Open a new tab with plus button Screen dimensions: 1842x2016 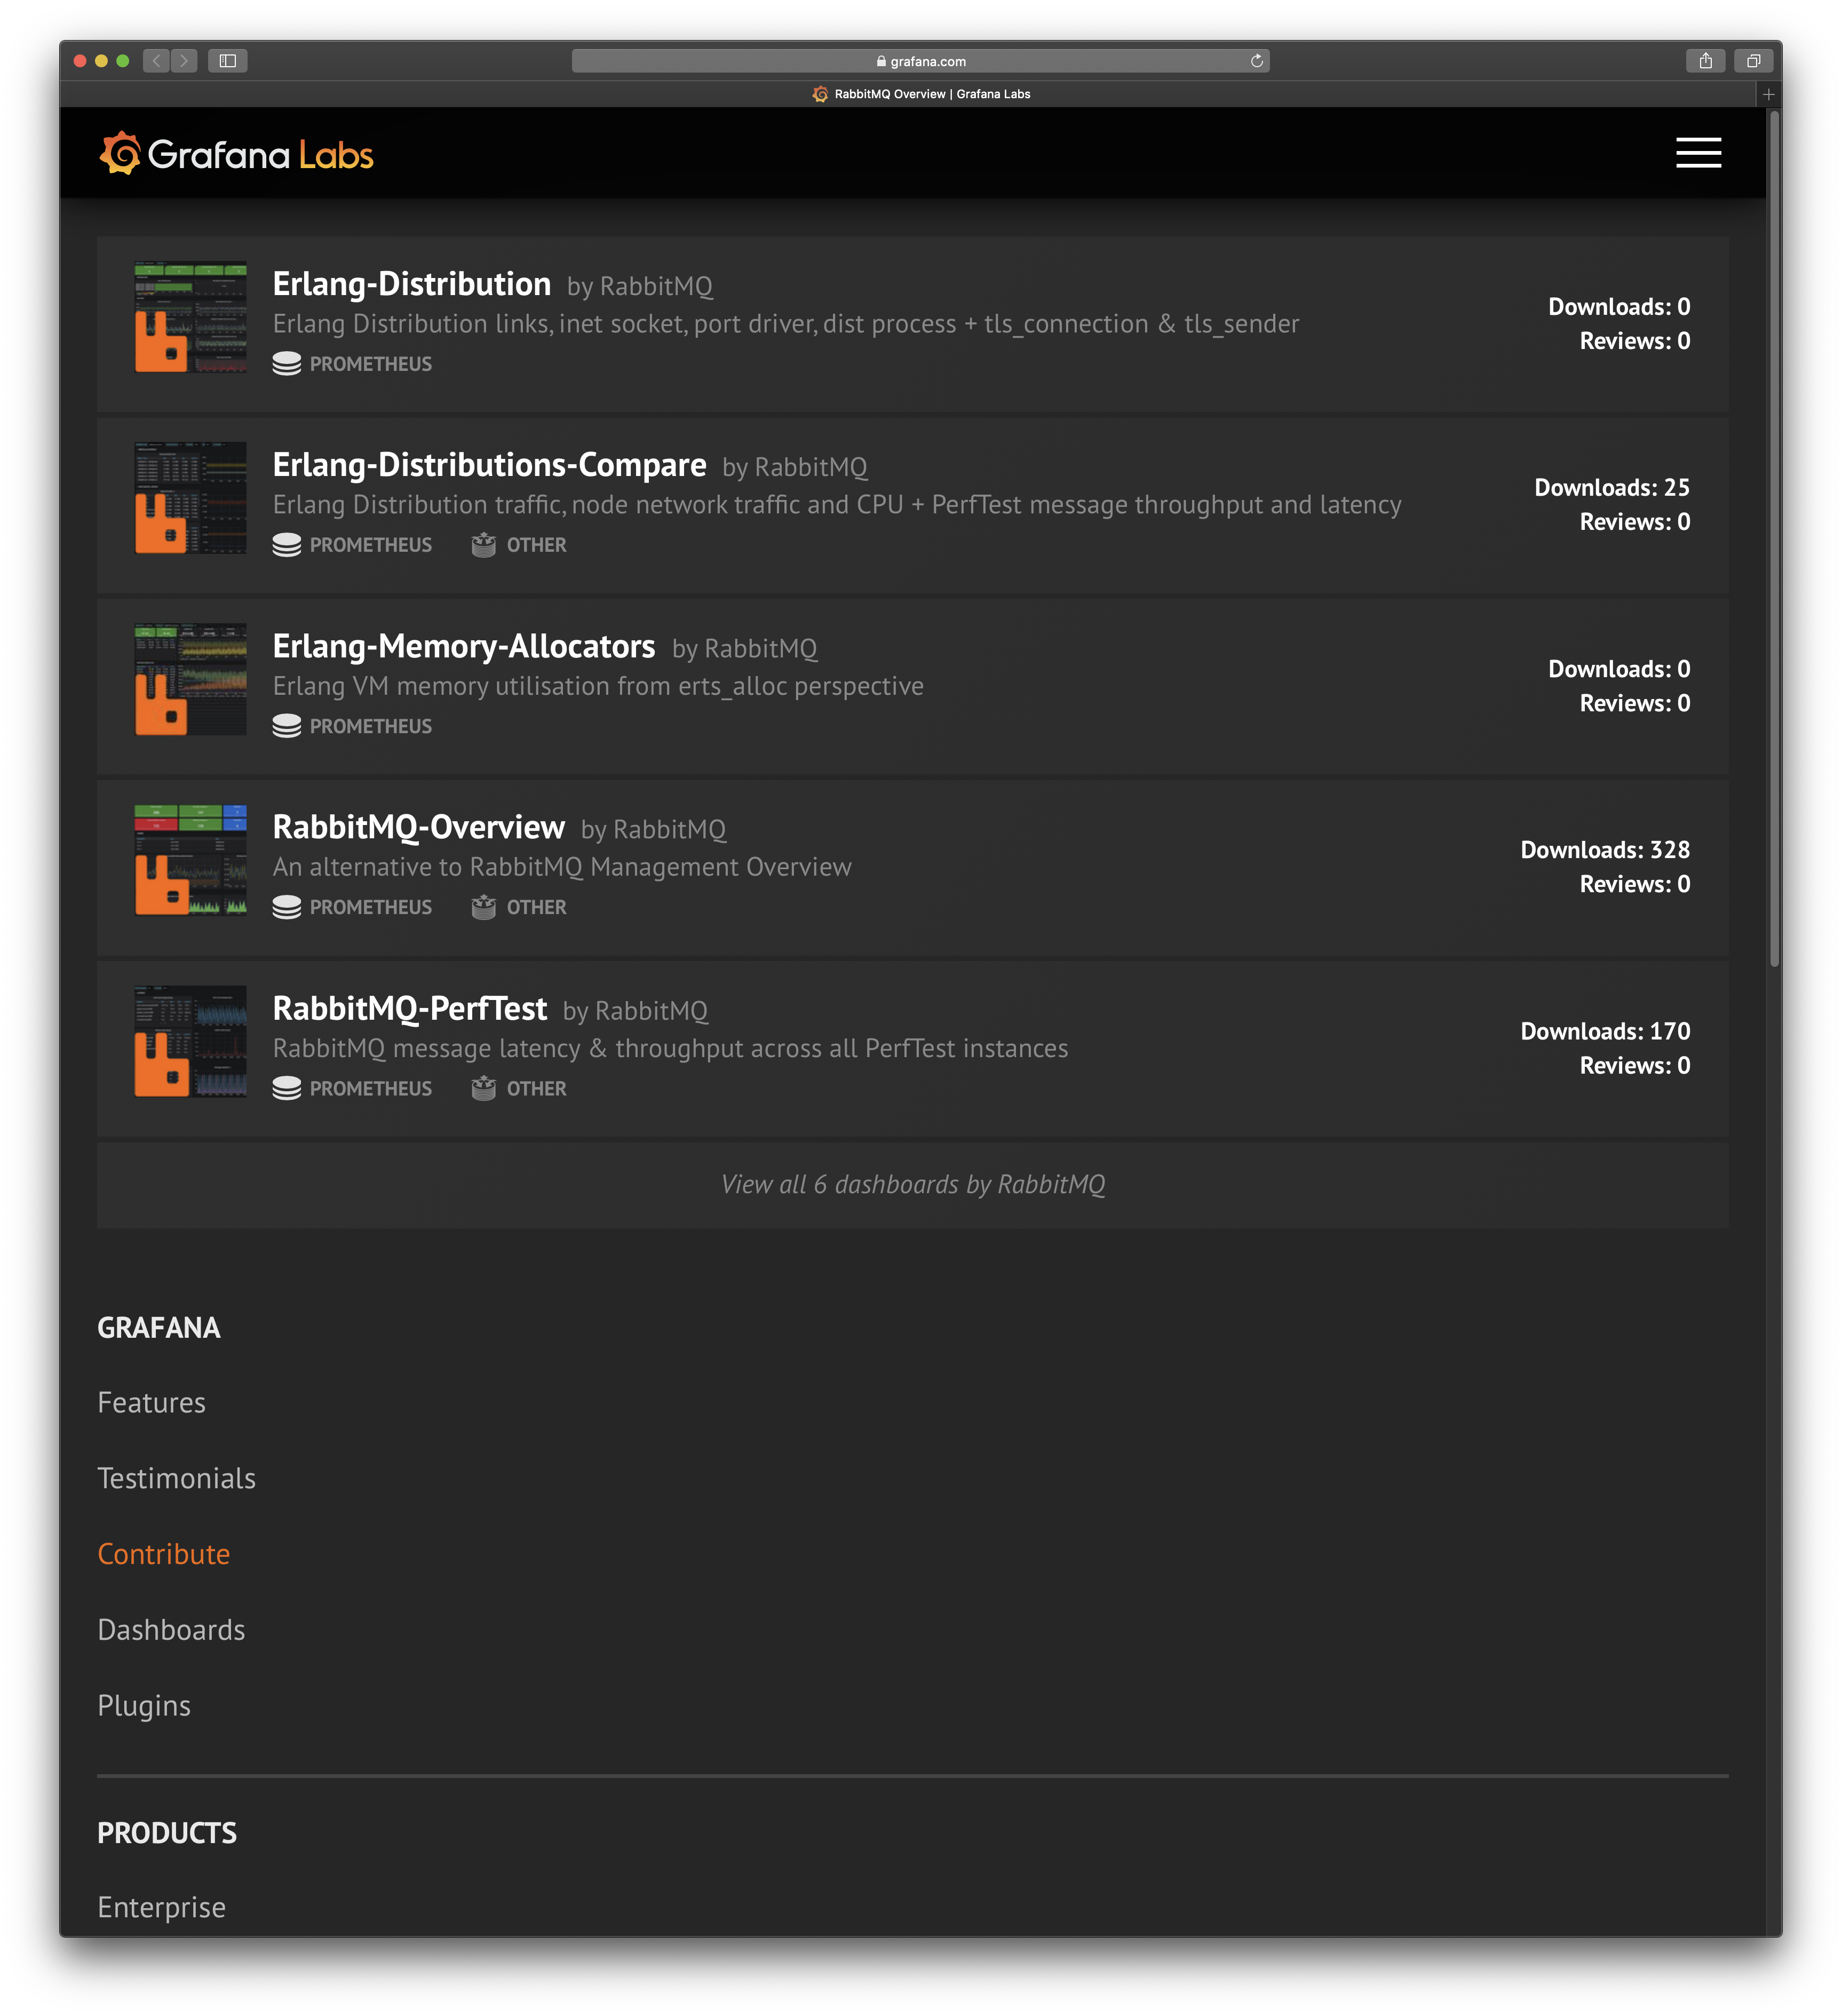(1768, 94)
